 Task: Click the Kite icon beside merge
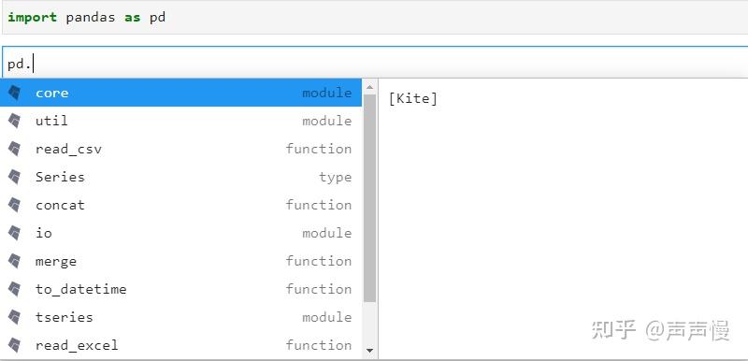pyautogui.click(x=15, y=261)
